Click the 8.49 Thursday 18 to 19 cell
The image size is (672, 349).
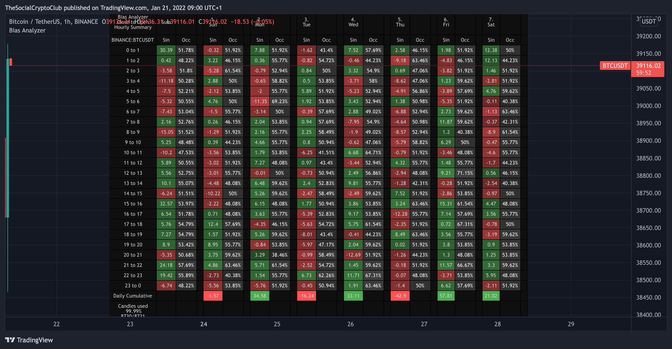point(400,234)
